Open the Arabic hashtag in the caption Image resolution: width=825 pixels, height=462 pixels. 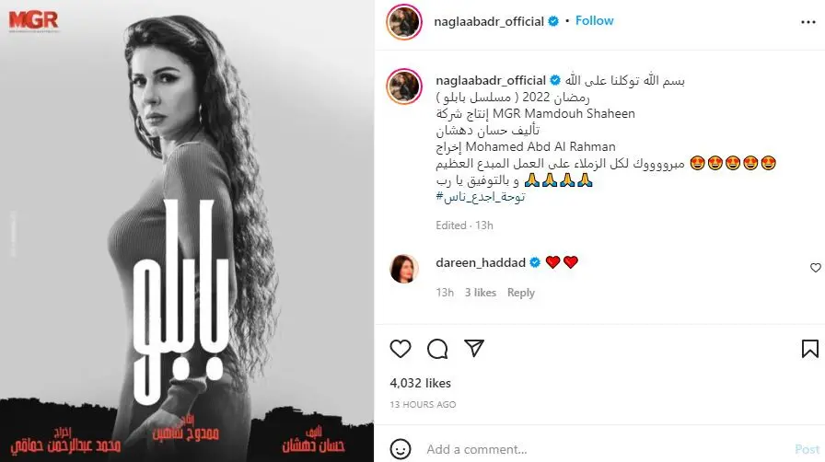(481, 197)
